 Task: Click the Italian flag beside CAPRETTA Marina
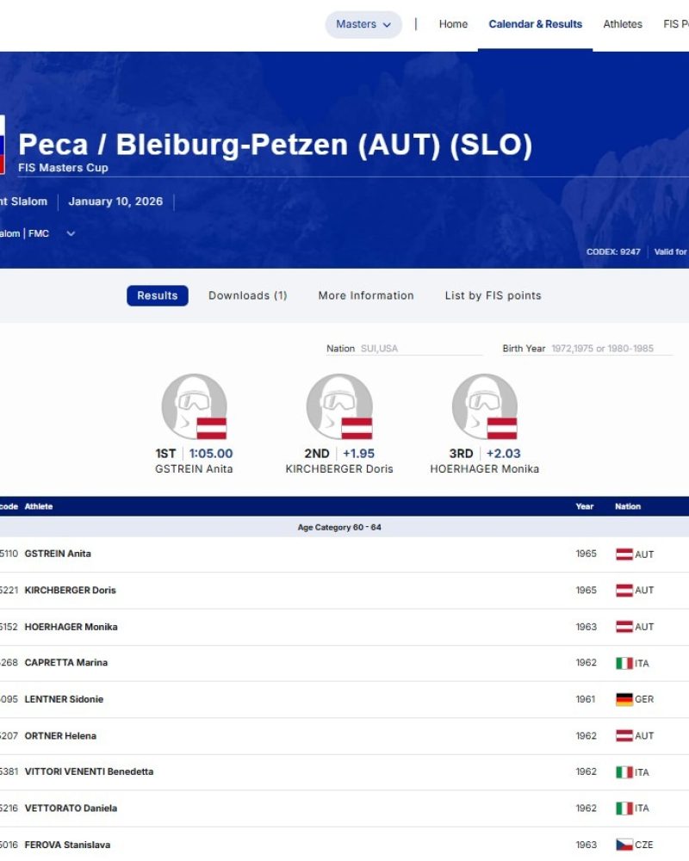[623, 663]
